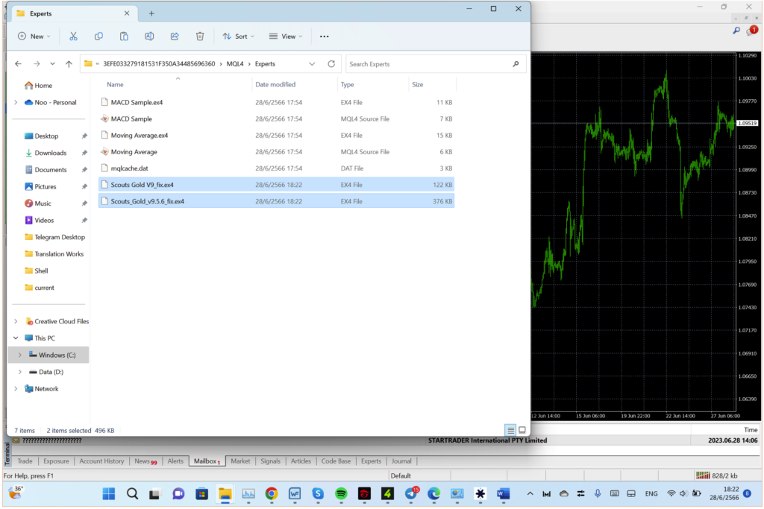This screenshot has height=509, width=764.
Task: Open Spotify from the taskbar
Action: [341, 494]
